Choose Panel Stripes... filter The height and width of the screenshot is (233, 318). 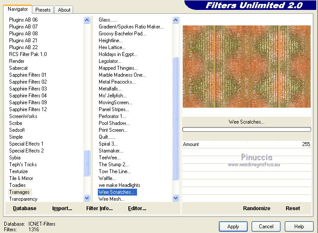click(x=114, y=109)
